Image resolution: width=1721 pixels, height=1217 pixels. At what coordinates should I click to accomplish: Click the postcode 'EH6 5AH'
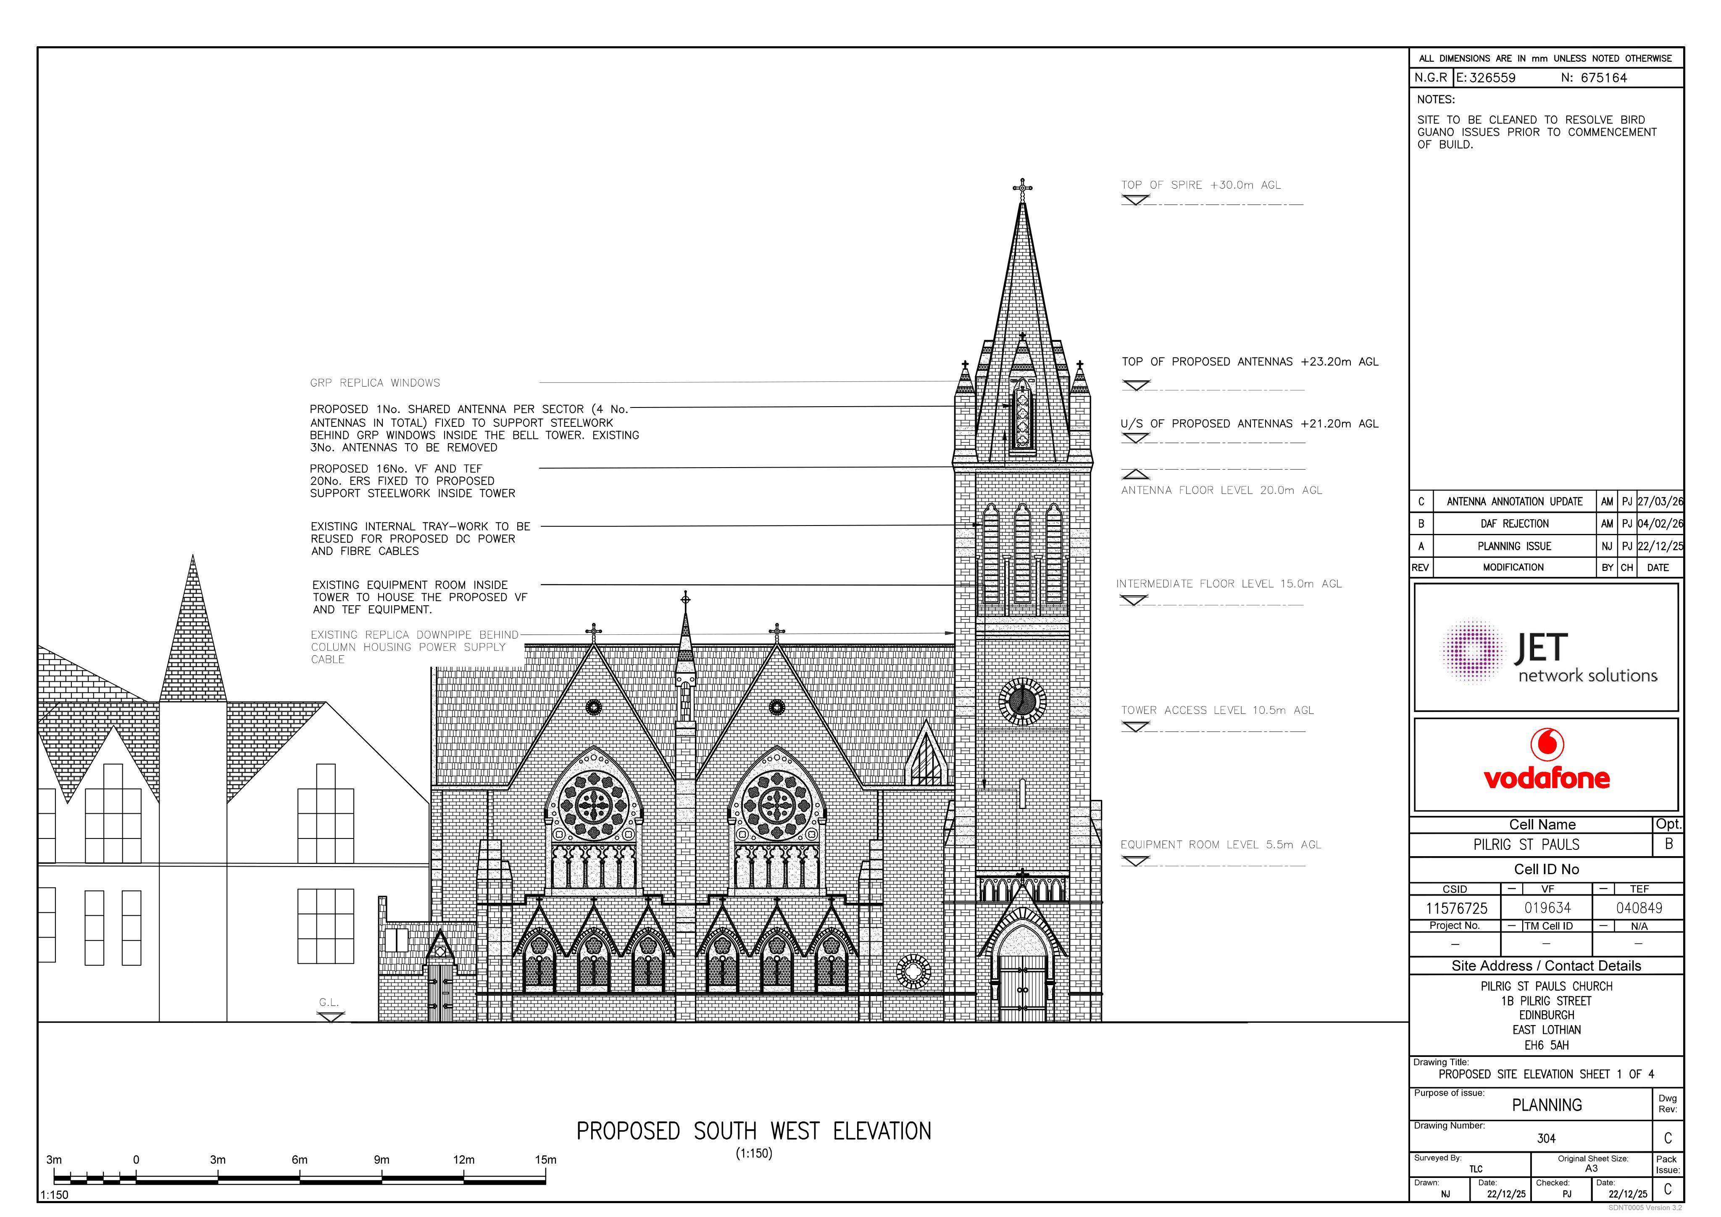pos(1546,1045)
